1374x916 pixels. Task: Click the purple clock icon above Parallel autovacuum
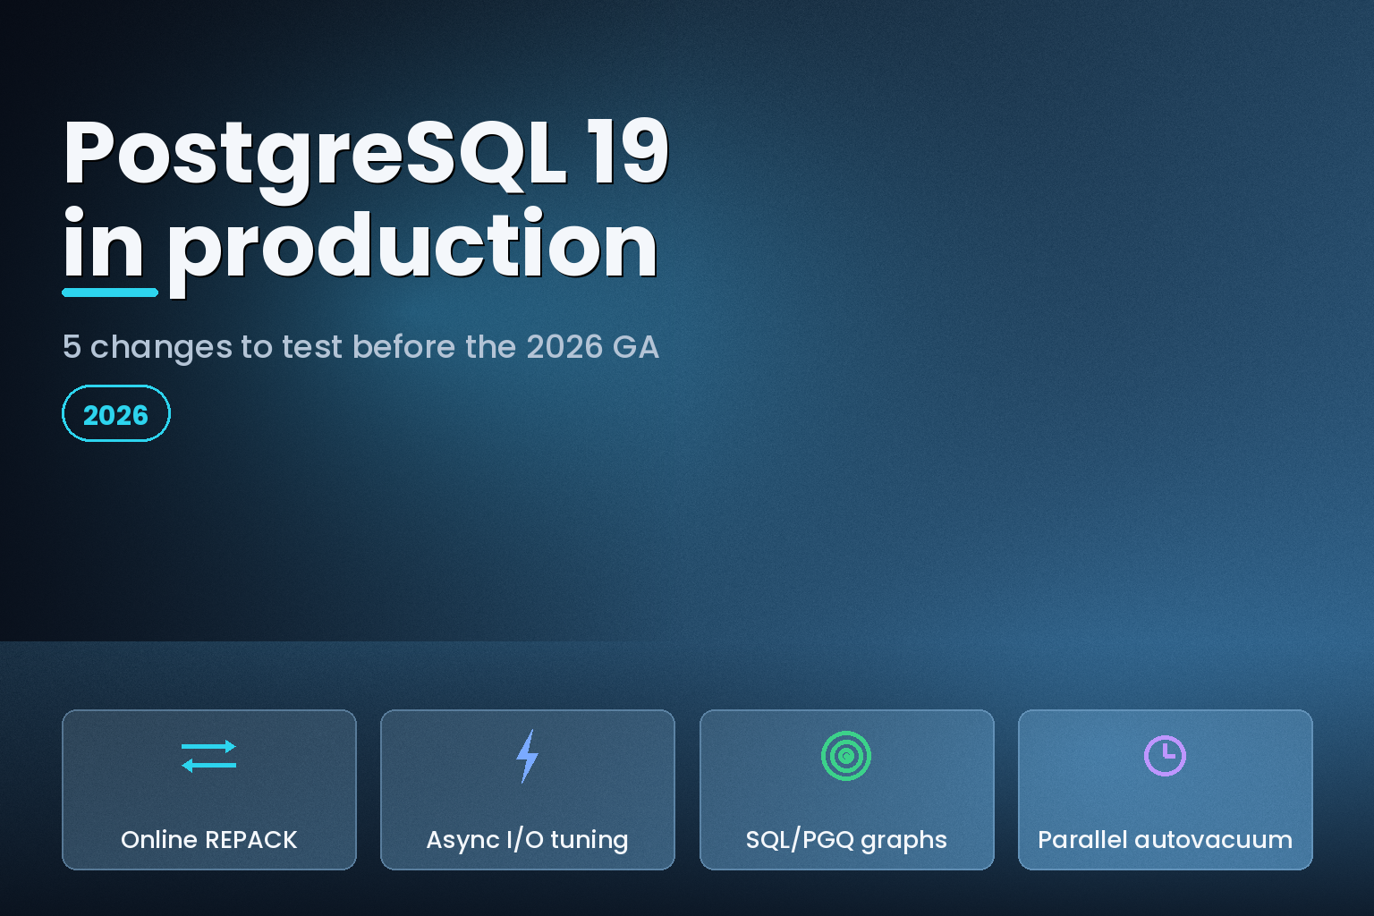[x=1165, y=756]
